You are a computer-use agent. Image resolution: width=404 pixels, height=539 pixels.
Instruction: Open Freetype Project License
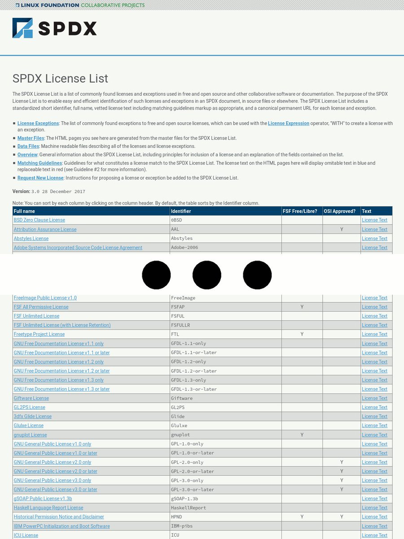click(39, 334)
